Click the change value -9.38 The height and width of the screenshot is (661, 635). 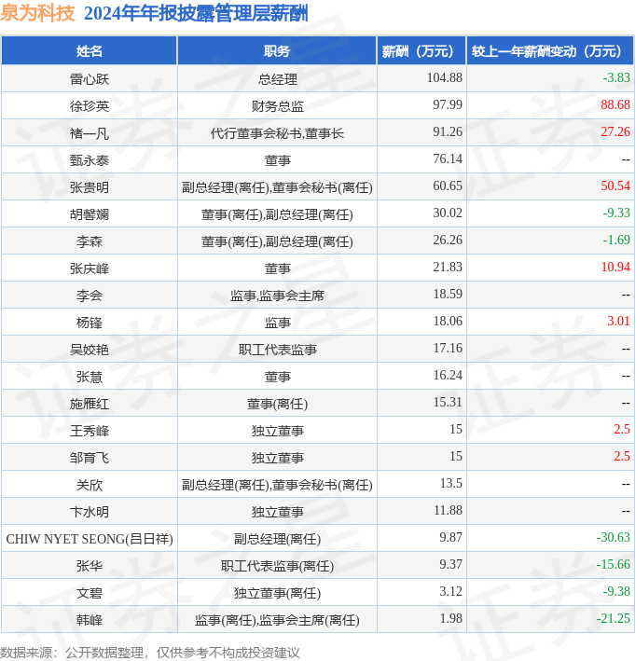point(616,591)
